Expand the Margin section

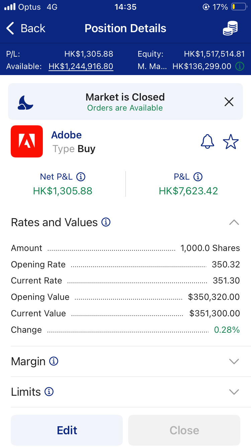234,362
